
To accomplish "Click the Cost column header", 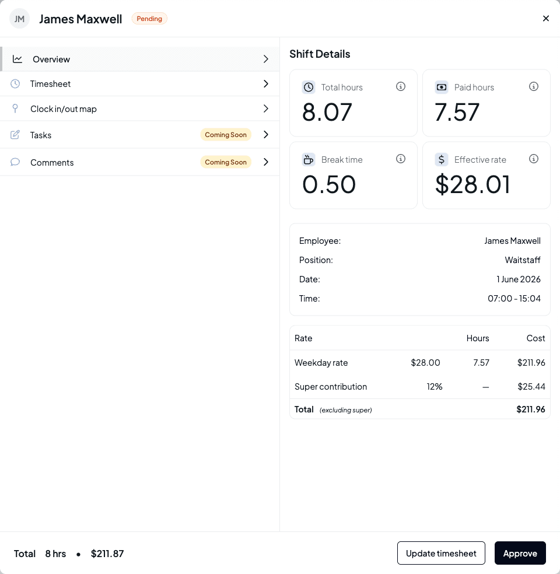I will (536, 338).
